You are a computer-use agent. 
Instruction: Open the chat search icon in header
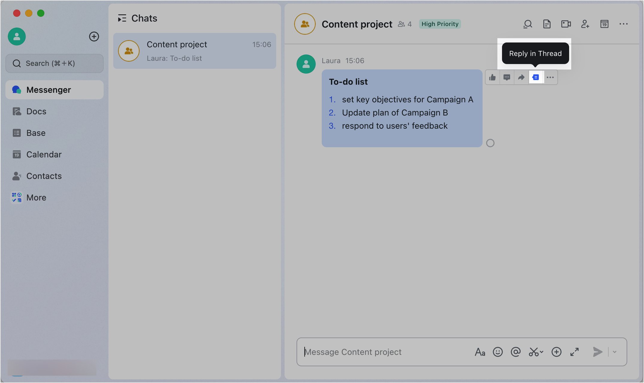pyautogui.click(x=528, y=24)
